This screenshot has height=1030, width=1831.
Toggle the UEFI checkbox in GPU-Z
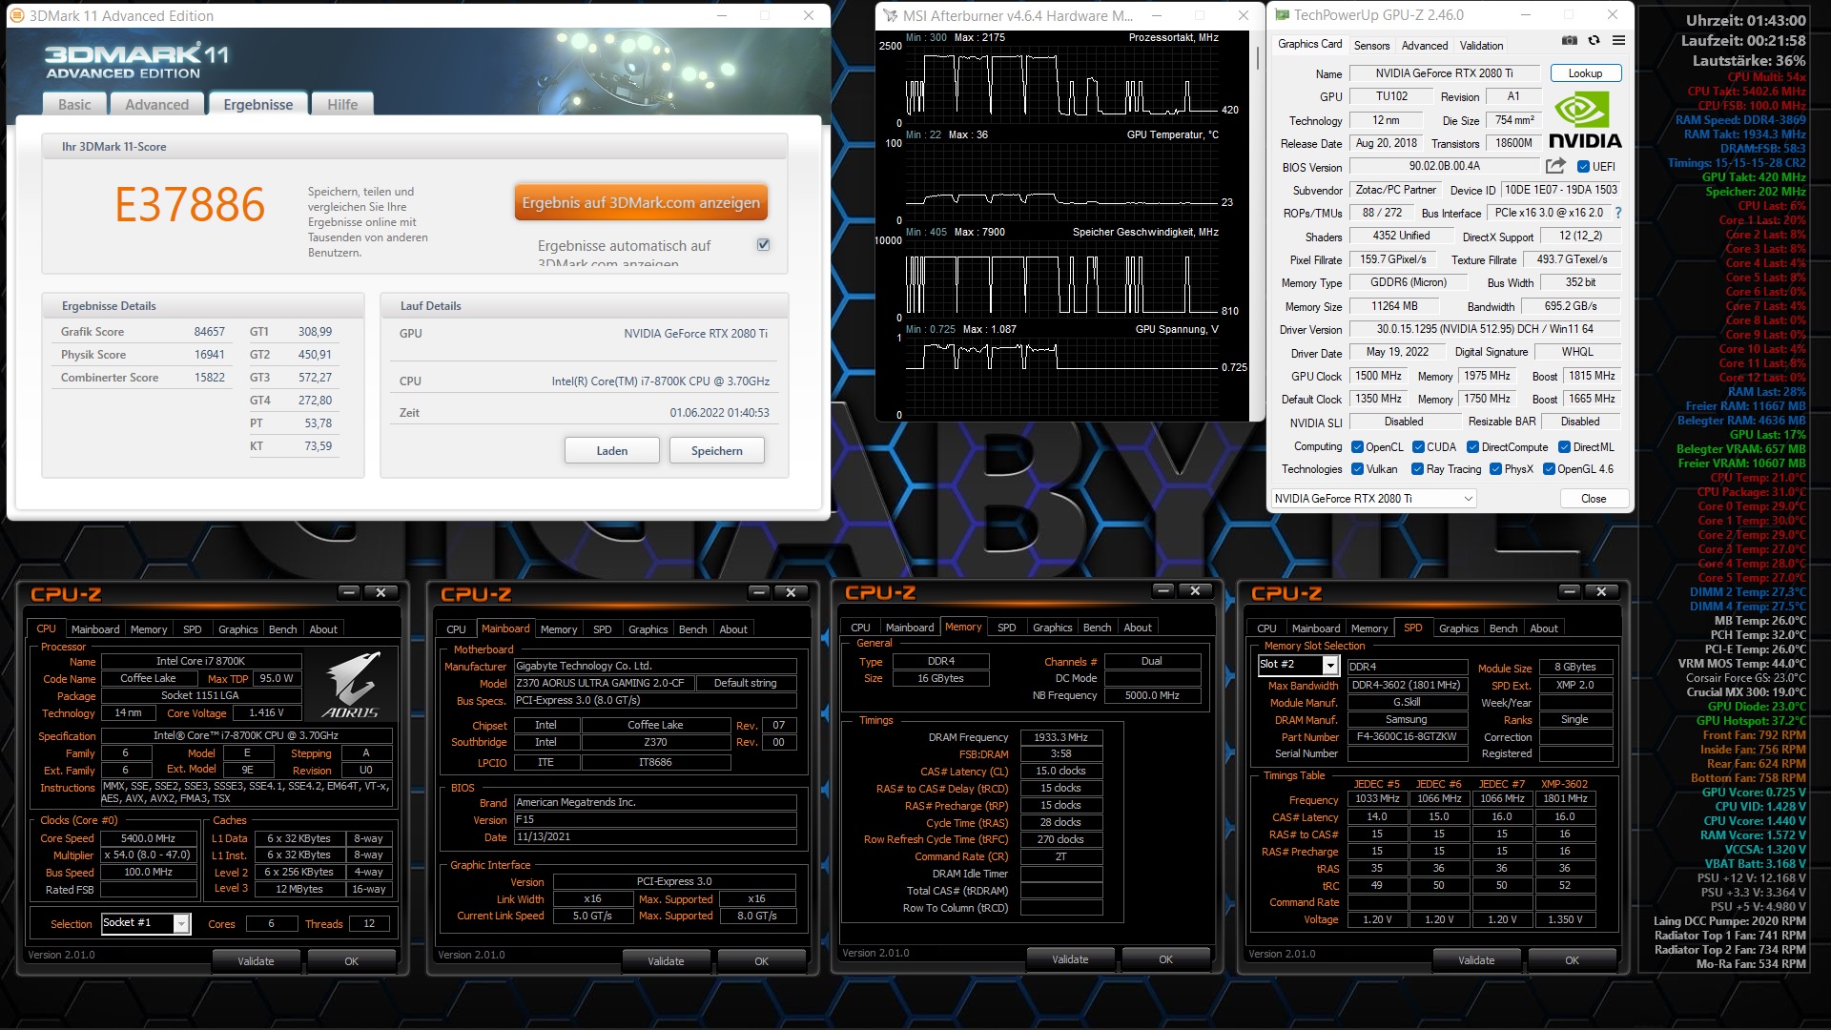pyautogui.click(x=1583, y=167)
